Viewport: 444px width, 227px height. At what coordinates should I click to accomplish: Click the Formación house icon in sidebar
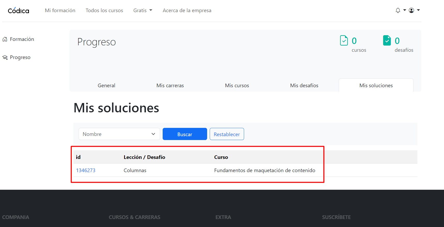point(5,39)
